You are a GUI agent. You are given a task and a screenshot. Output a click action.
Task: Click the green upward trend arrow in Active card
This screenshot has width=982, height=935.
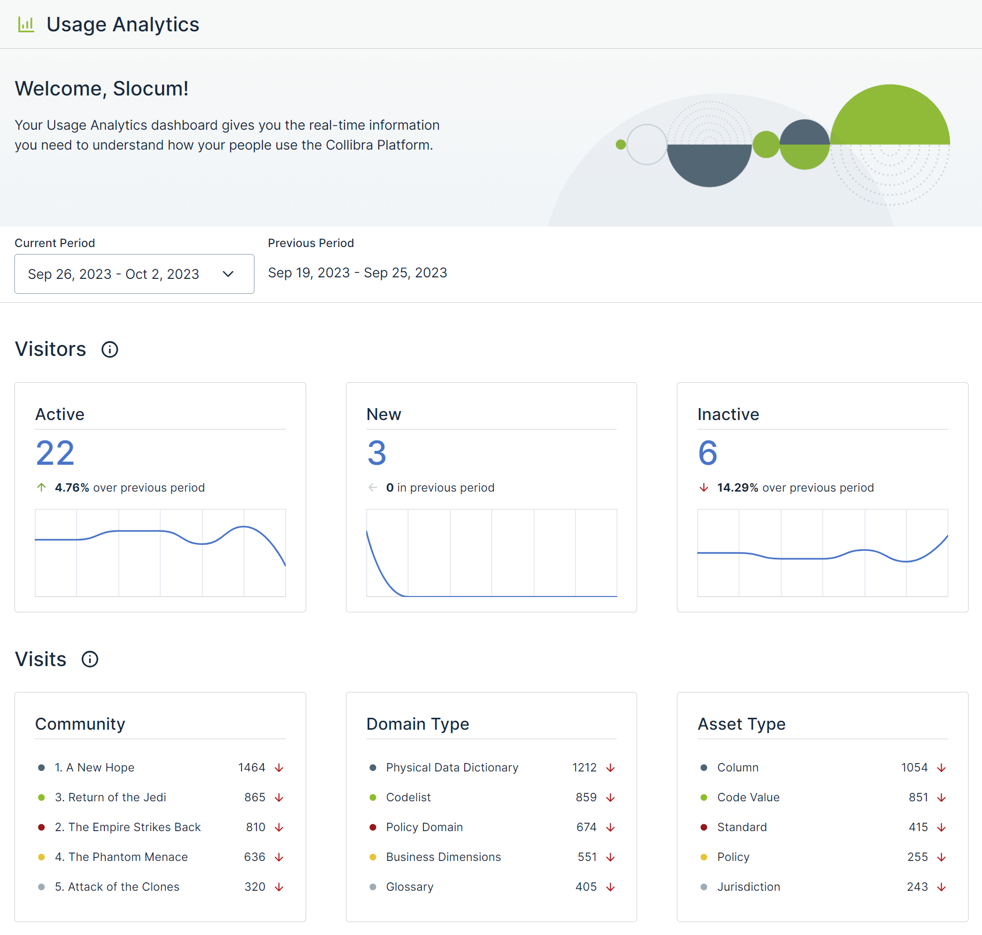41,488
